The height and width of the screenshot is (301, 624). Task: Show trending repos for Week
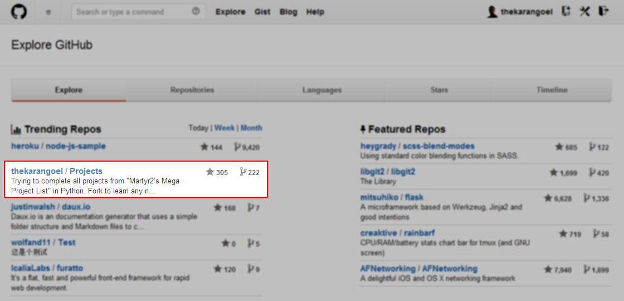(x=225, y=128)
